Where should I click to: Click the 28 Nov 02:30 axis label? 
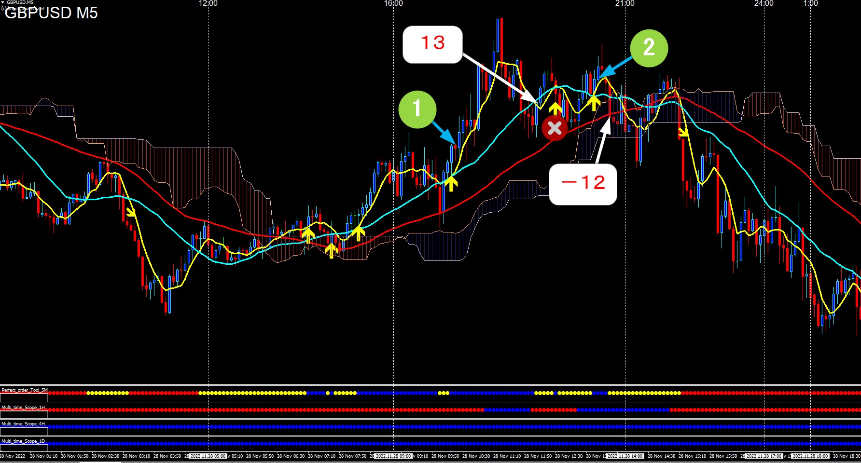click(105, 456)
